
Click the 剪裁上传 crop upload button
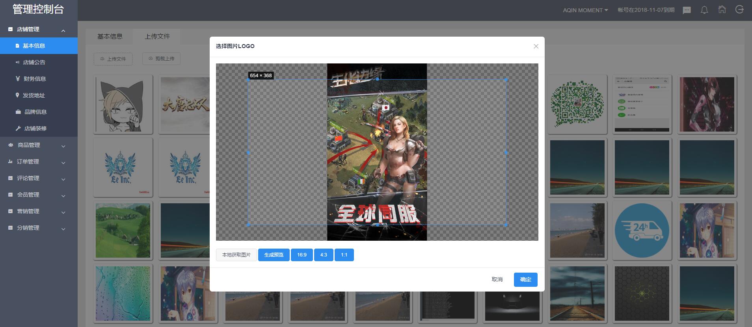pos(161,58)
